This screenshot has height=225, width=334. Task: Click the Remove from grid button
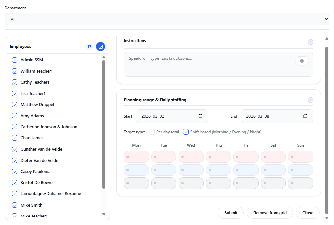click(x=270, y=212)
